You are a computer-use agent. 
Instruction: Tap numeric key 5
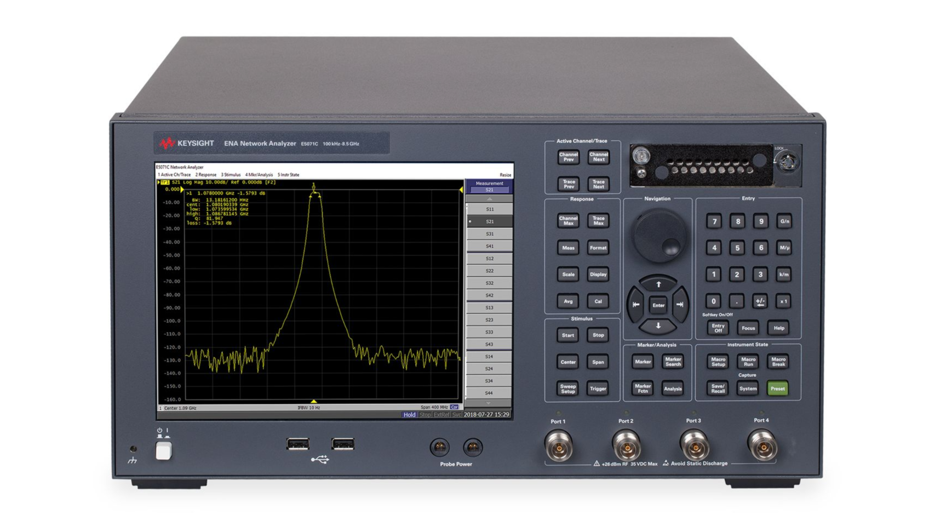737,248
